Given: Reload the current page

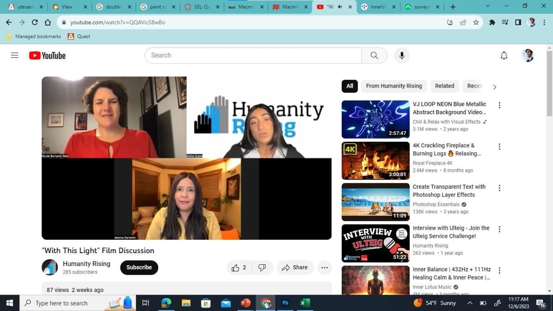Looking at the screenshot, I should click(x=35, y=22).
